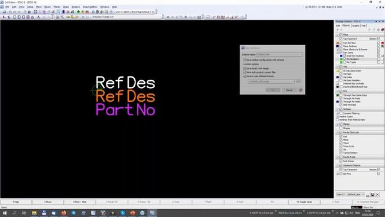This screenshot has width=385, height=217.
Task: Collapse the Planes section
Action: [x=337, y=124]
